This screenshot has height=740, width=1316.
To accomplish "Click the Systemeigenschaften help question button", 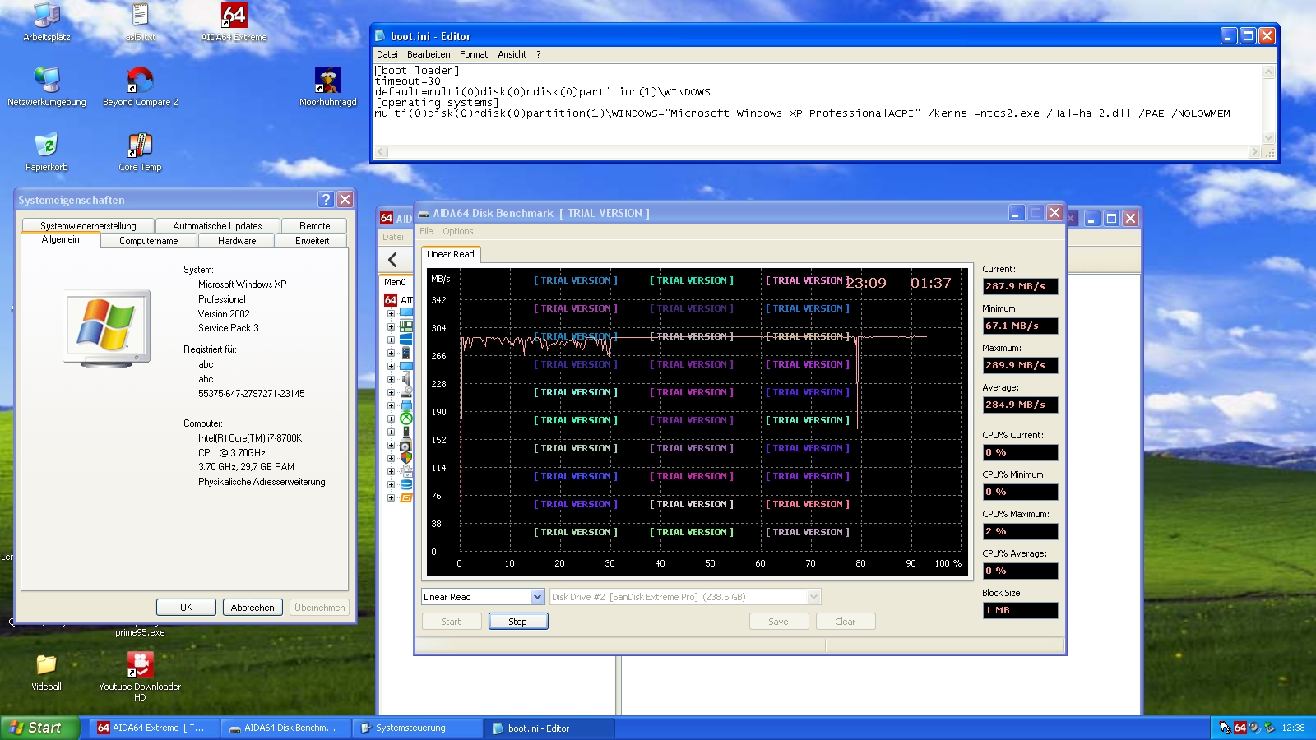I will [x=326, y=200].
